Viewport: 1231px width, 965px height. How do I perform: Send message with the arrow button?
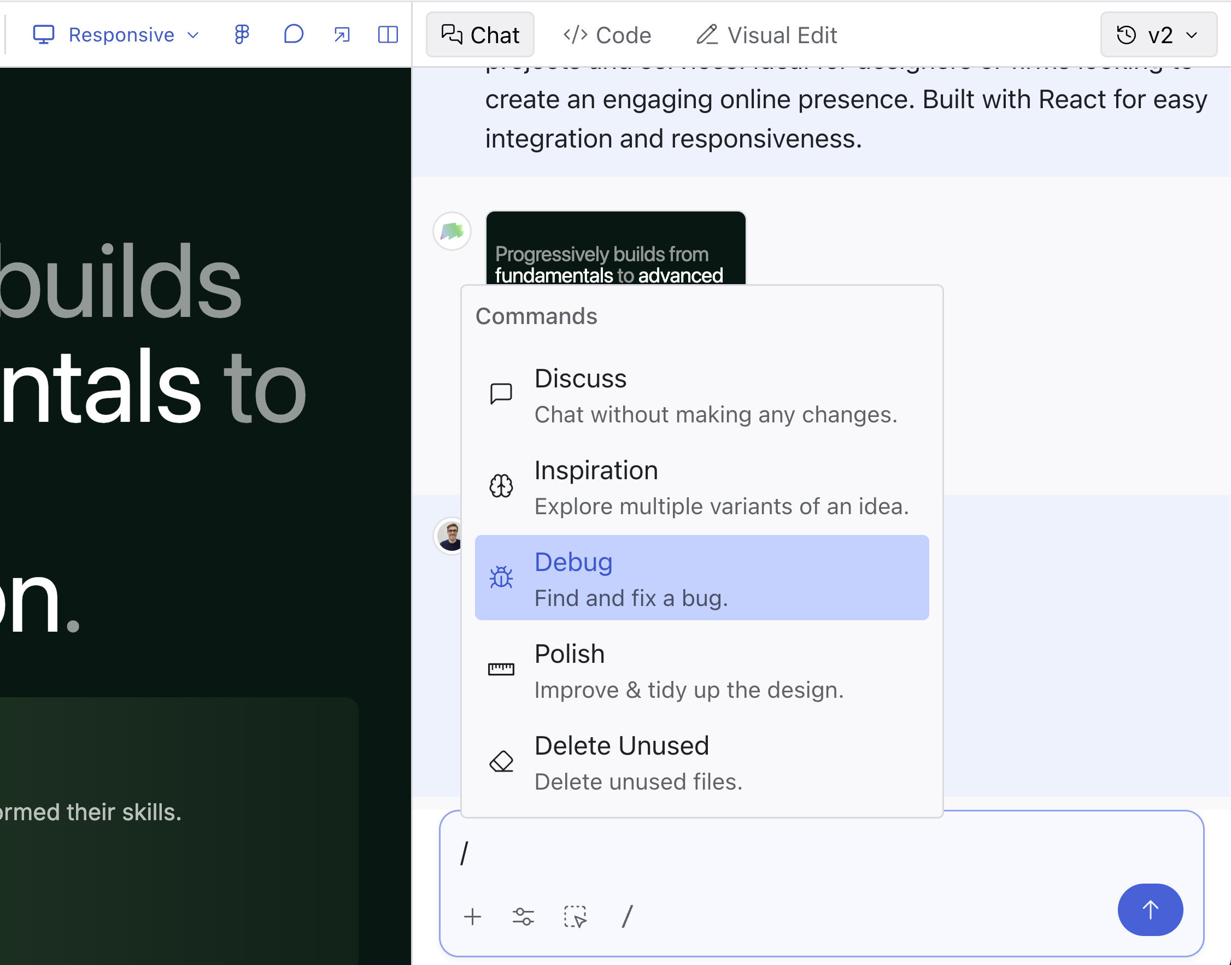click(x=1150, y=910)
